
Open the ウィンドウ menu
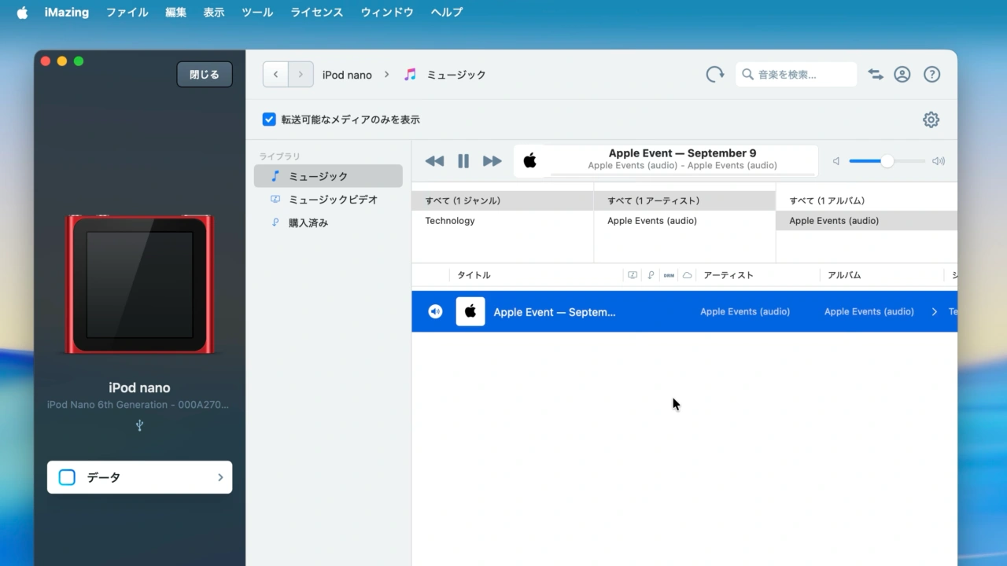pyautogui.click(x=387, y=13)
